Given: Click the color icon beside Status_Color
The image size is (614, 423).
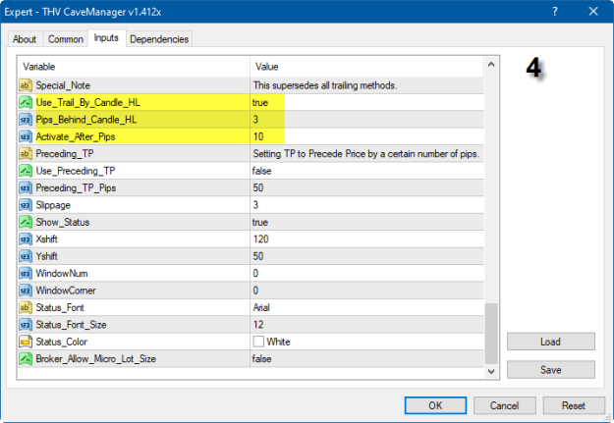Looking at the screenshot, I should (x=26, y=342).
